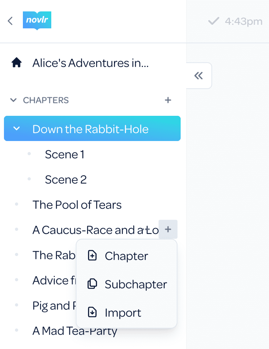This screenshot has width=269, height=349.
Task: Collapse the CHAPTERS section chevron
Action: point(13,100)
